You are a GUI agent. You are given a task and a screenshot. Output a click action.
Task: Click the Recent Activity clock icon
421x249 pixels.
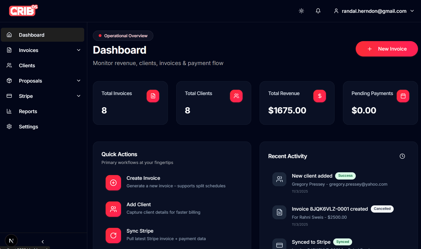tap(402, 156)
